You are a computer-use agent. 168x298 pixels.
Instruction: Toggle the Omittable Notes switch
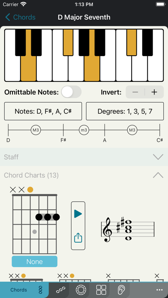(x=71, y=92)
